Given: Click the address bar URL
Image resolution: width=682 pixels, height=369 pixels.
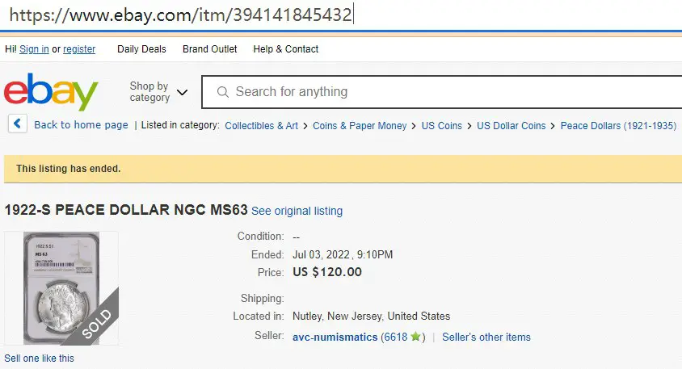Looking at the screenshot, I should pos(180,15).
